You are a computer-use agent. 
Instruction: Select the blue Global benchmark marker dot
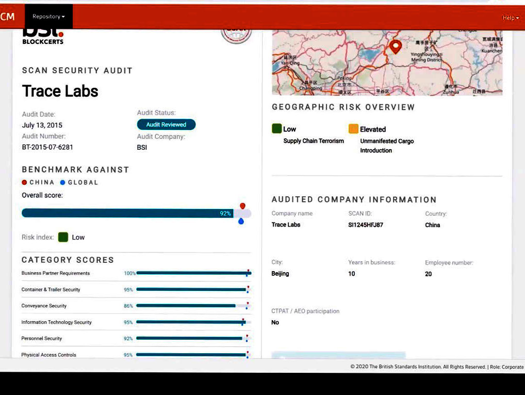(241, 221)
